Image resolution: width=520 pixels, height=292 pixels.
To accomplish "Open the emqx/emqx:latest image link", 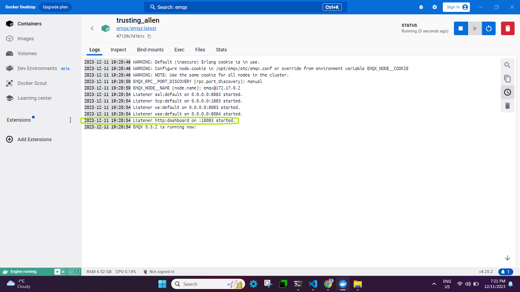I will [x=136, y=28].
